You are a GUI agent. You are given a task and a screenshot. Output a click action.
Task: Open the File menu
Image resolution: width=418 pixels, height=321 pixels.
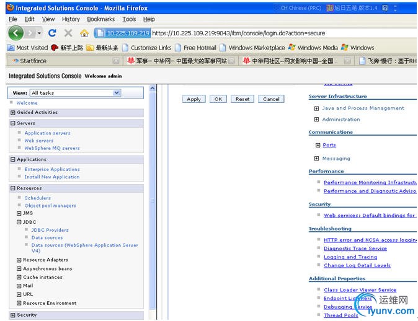[x=13, y=19]
